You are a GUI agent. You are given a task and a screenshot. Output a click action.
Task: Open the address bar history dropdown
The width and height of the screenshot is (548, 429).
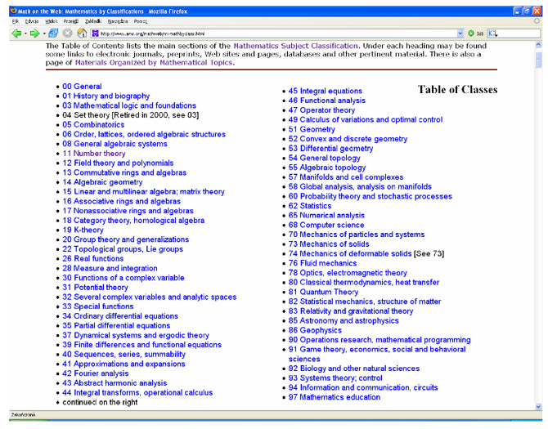pos(460,34)
